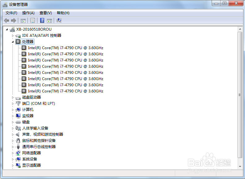This screenshot has height=179, width=245.
Task: Click the 处理器 category chip icon
Action: [18, 42]
